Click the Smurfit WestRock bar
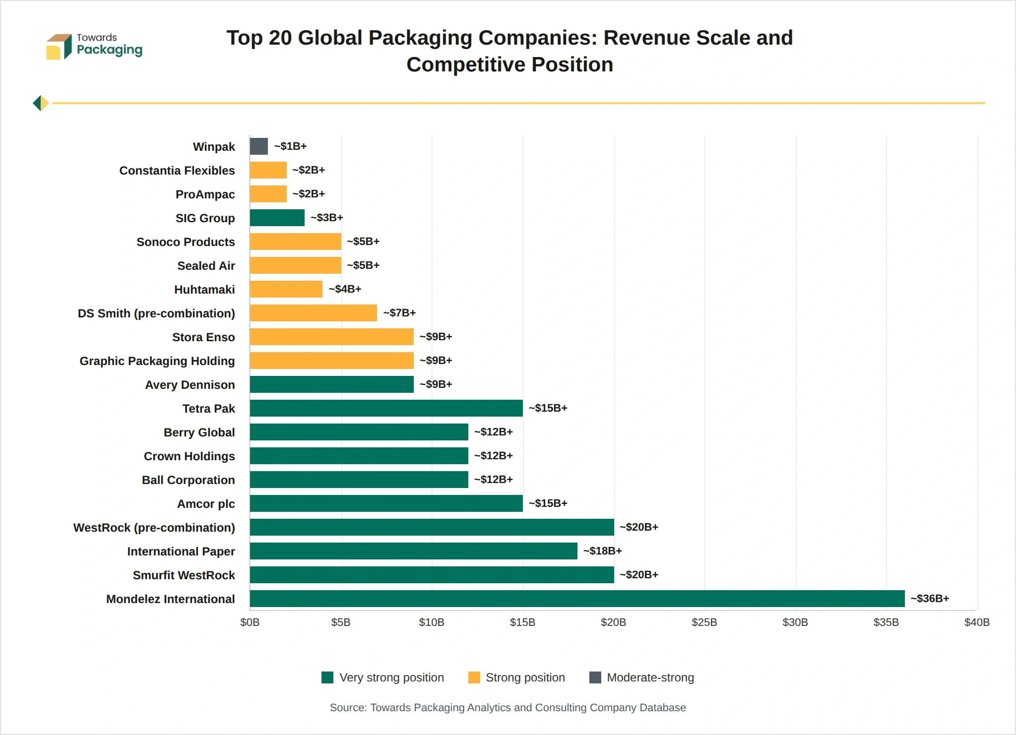The width and height of the screenshot is (1016, 735). tap(432, 575)
